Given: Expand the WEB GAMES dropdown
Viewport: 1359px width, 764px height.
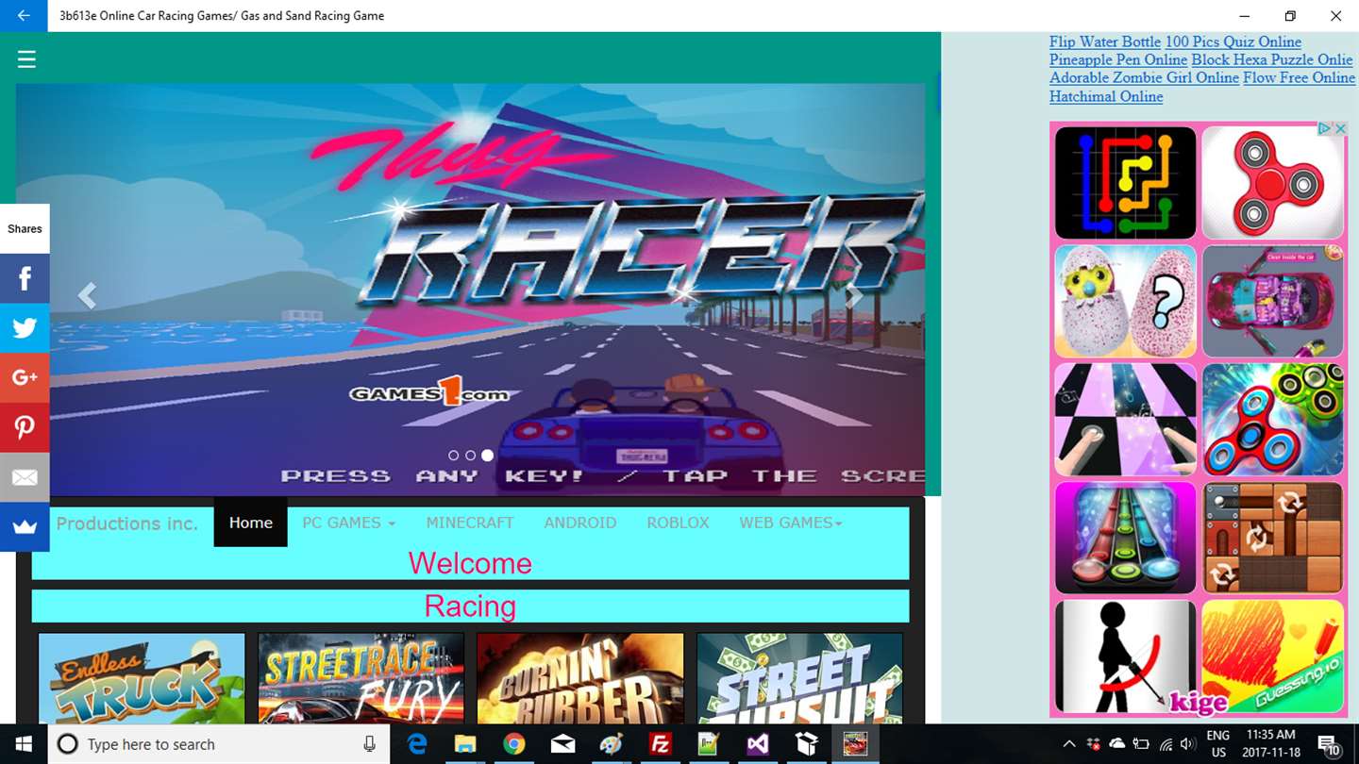Looking at the screenshot, I should point(791,523).
